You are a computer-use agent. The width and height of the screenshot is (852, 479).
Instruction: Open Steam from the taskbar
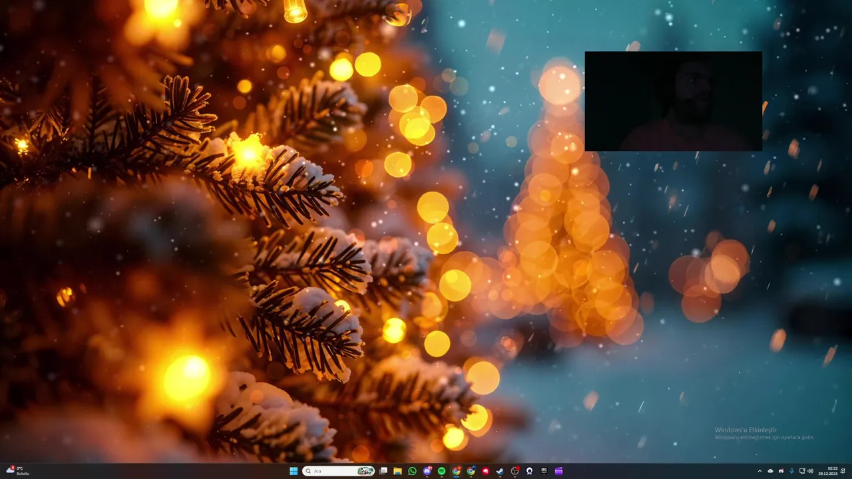[500, 471]
